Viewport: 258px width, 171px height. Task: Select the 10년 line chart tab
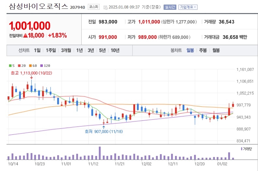click(115, 50)
